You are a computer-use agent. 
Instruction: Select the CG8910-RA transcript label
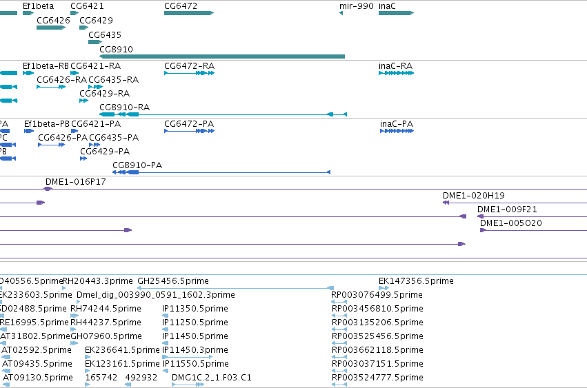click(x=125, y=108)
